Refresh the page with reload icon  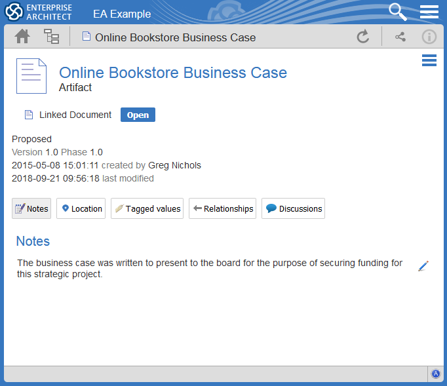click(x=362, y=37)
